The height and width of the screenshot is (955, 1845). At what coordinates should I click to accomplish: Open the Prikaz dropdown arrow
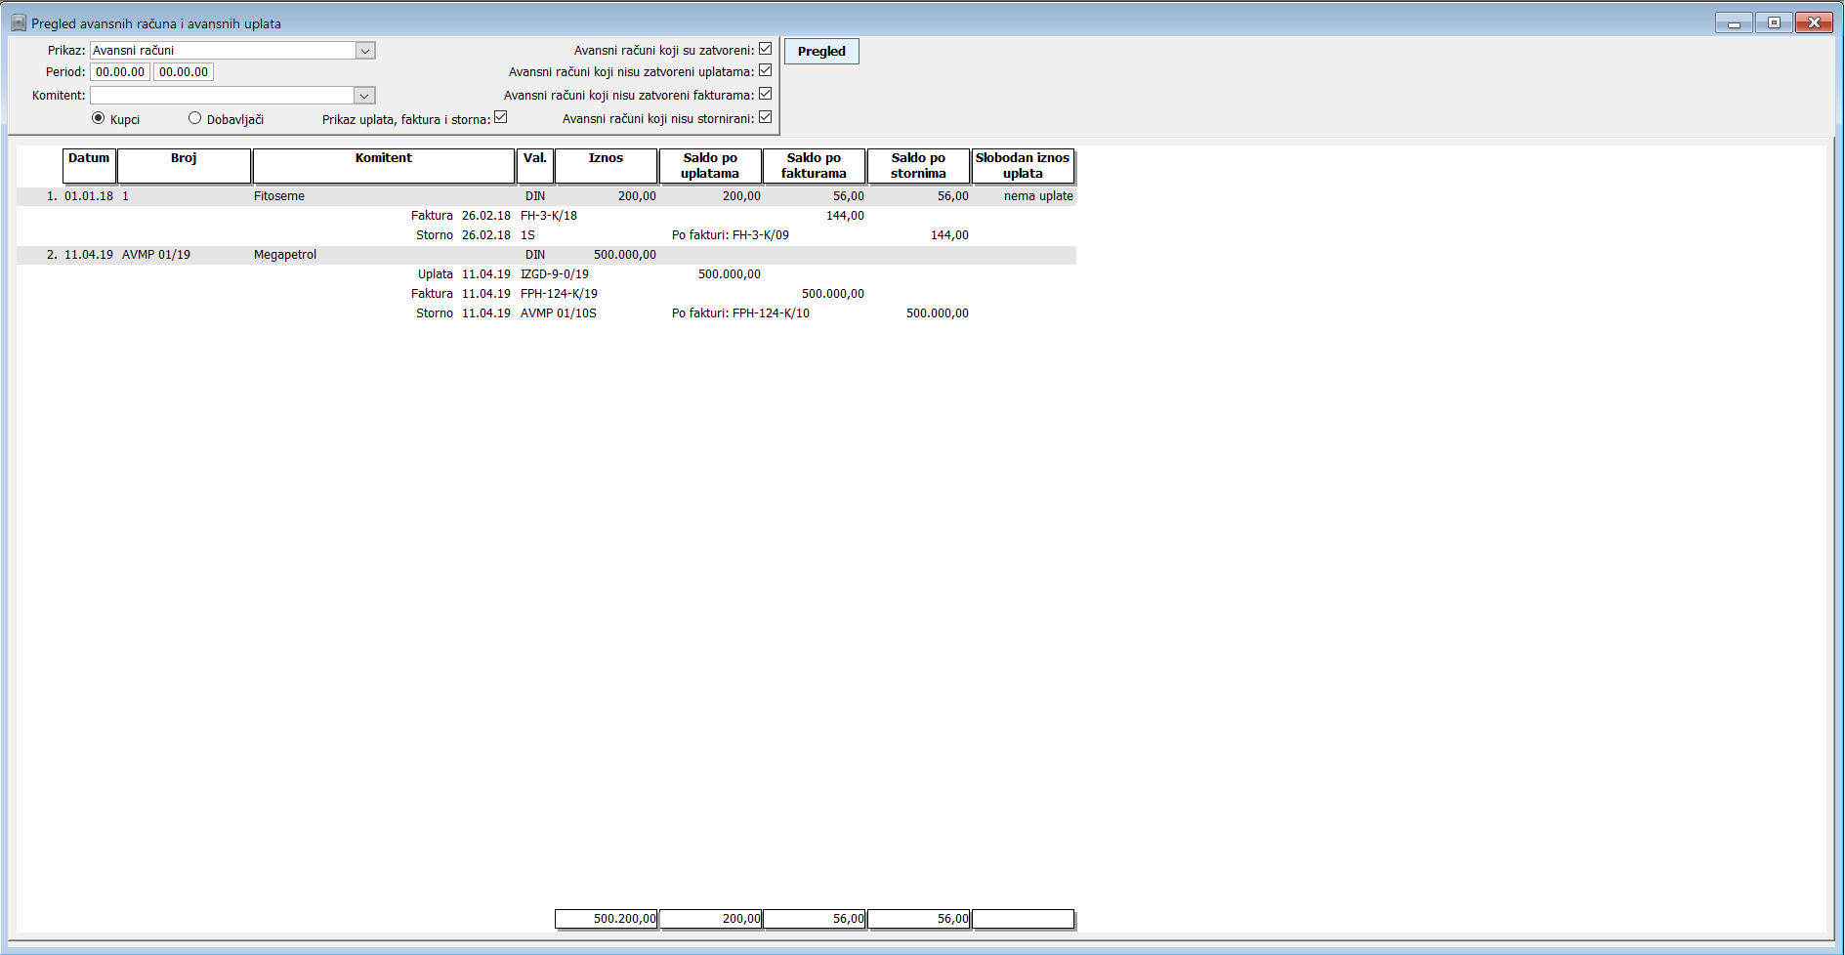365,51
